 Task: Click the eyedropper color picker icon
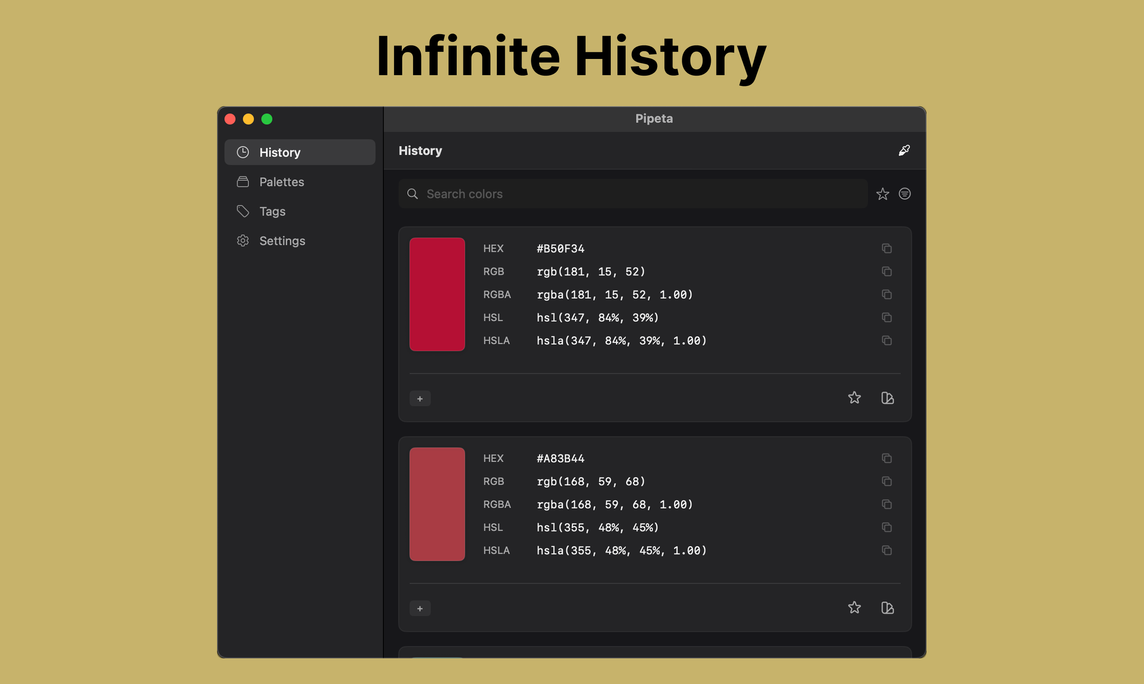904,150
